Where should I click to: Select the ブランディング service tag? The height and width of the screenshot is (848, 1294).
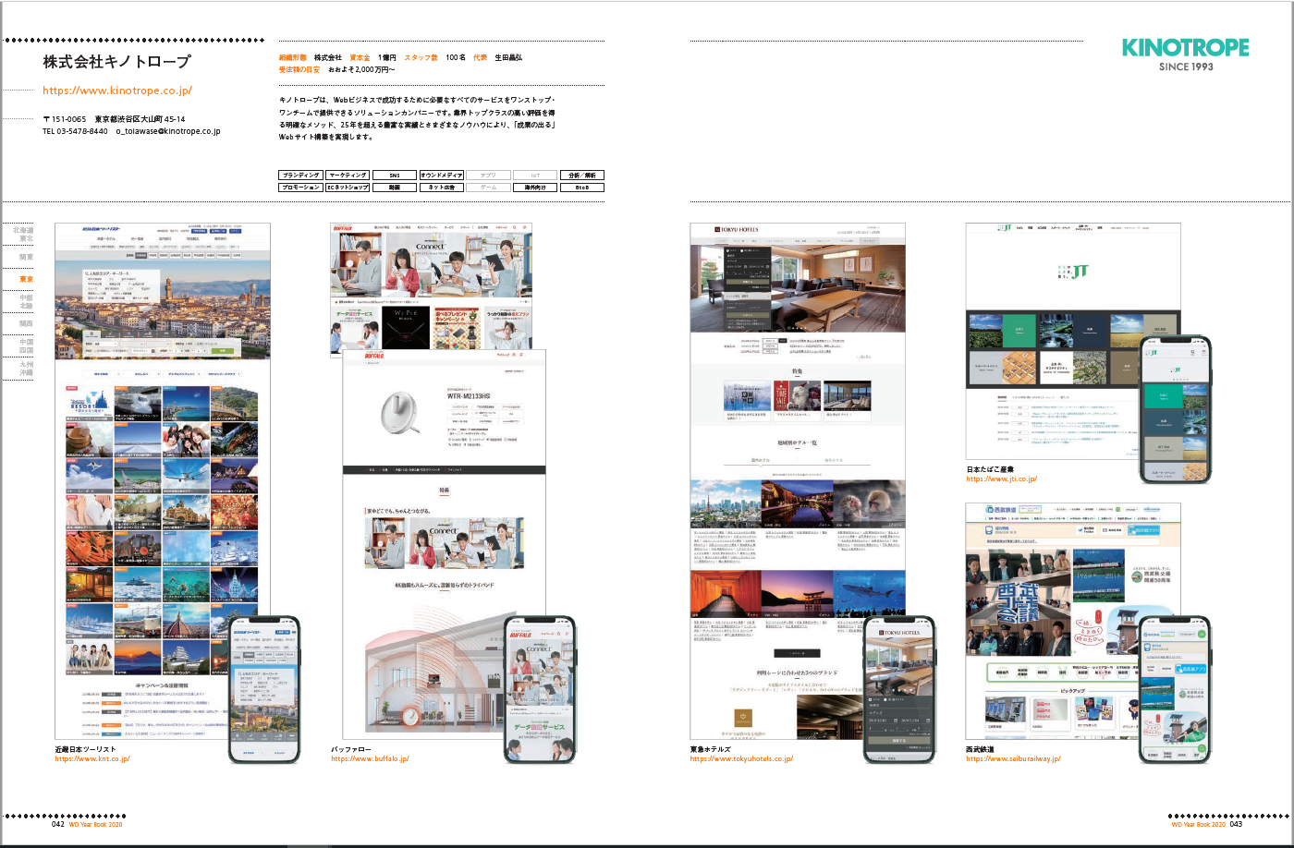(x=300, y=175)
